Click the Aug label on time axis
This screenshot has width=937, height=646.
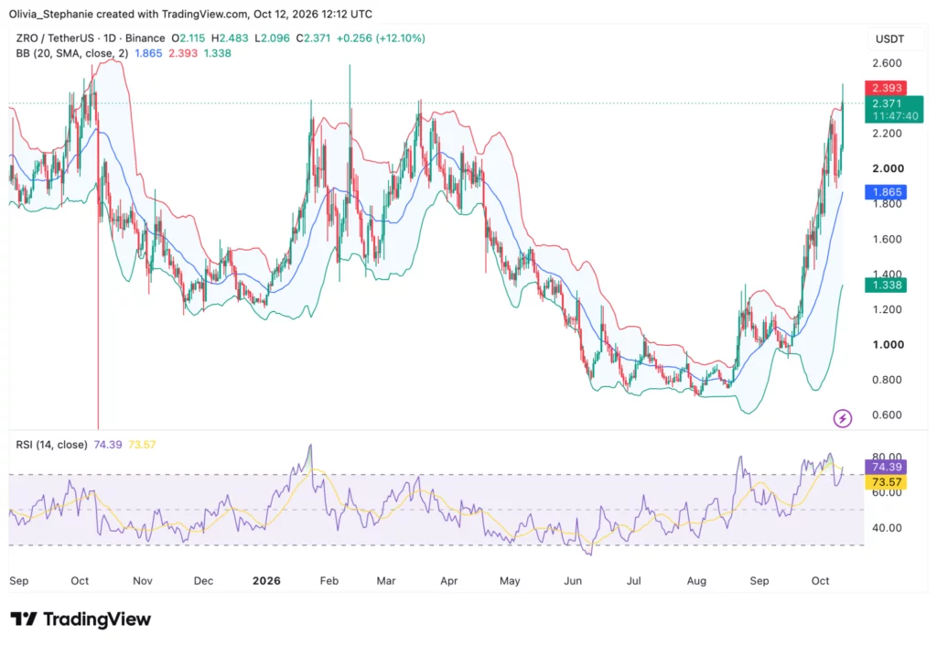tap(696, 581)
